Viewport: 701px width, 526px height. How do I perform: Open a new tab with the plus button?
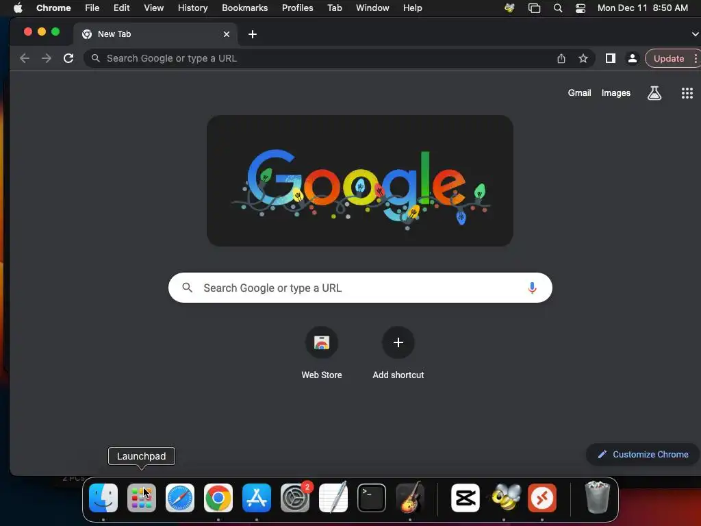coord(252,34)
